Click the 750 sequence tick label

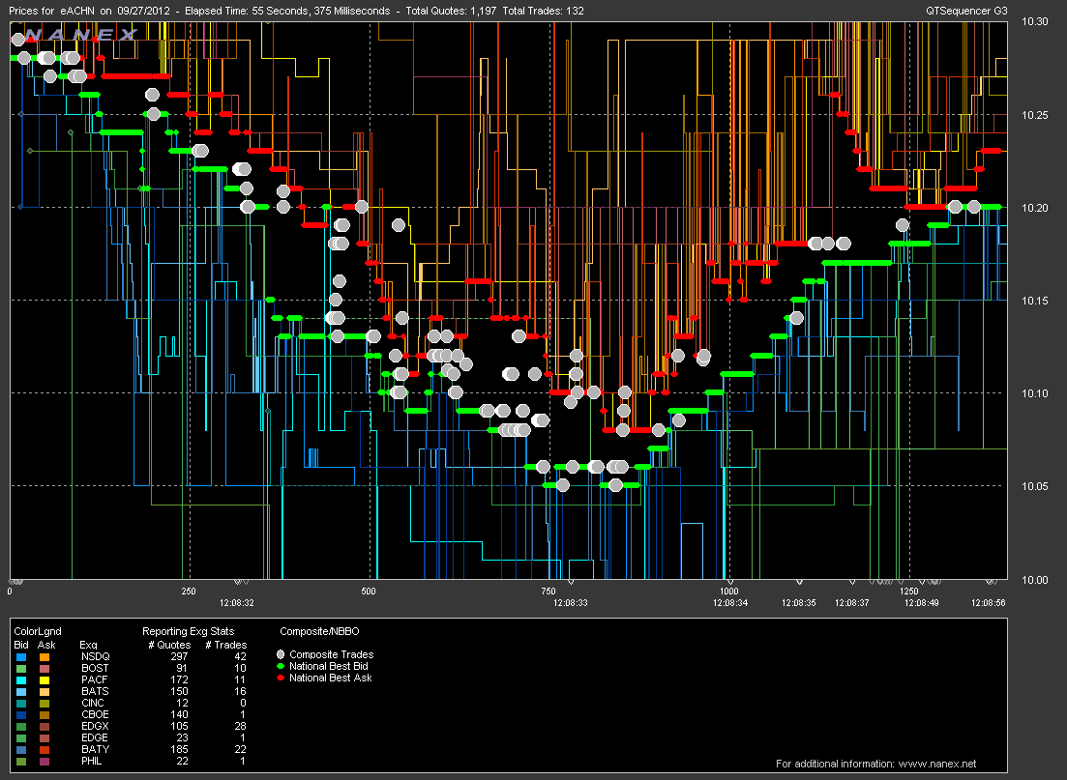[x=548, y=591]
